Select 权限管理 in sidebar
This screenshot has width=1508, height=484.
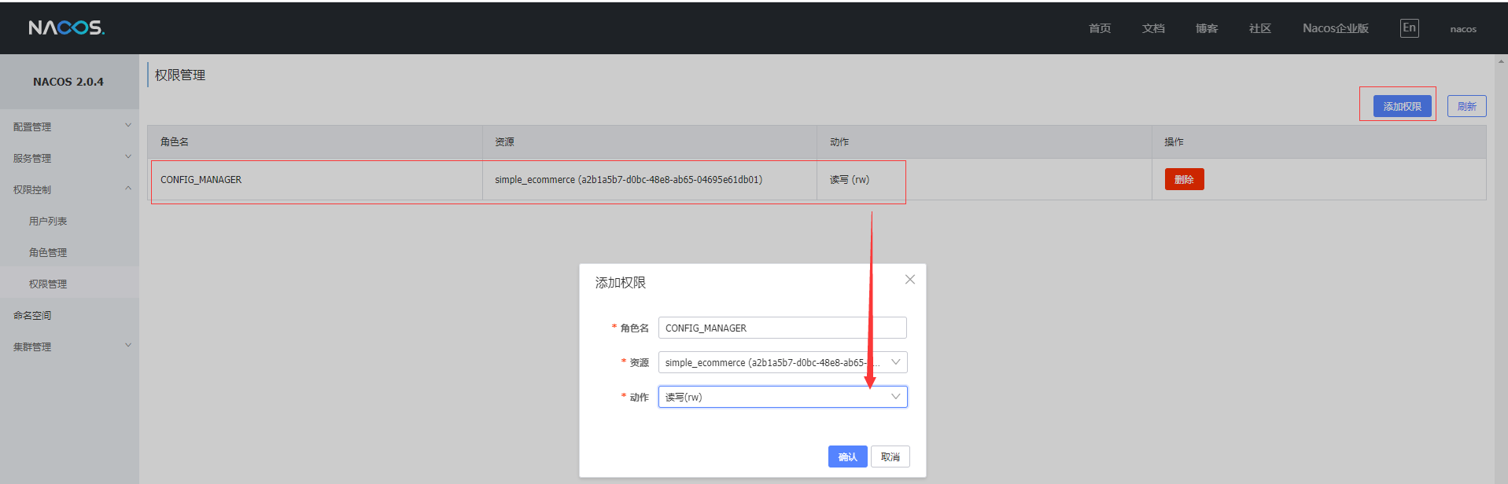pos(48,284)
